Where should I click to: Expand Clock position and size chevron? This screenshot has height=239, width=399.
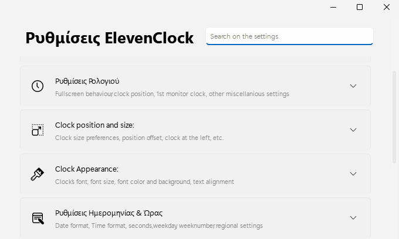pos(353,130)
